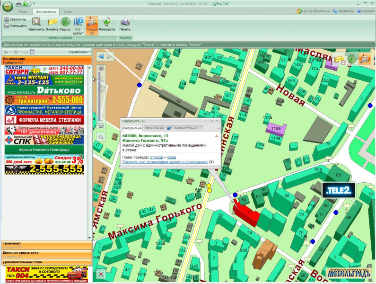This screenshot has width=376, height=284.
Task: Adjust the map zoom slider handle
Action: pos(101,81)
